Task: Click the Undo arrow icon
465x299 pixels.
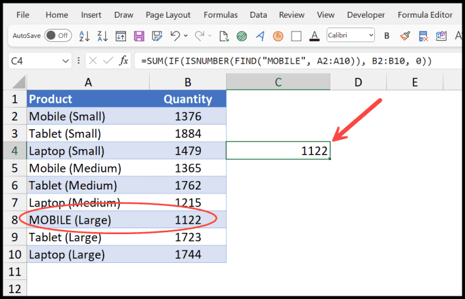Action: pos(175,36)
